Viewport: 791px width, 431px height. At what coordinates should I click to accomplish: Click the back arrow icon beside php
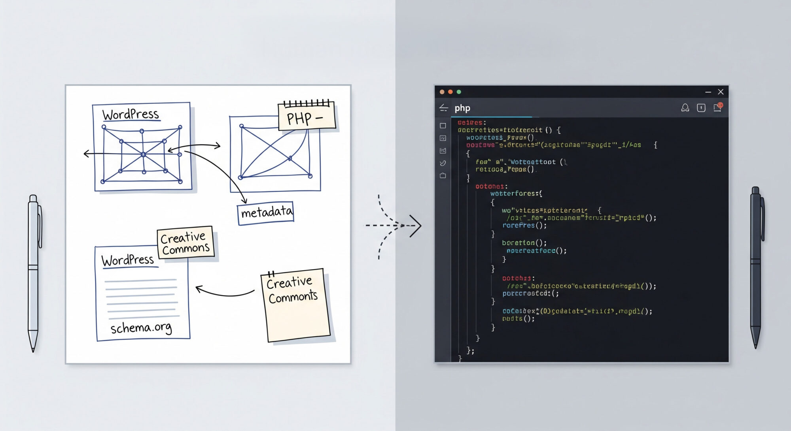(x=443, y=108)
